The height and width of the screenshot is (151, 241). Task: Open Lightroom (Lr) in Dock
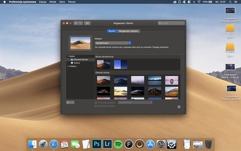point(107,144)
